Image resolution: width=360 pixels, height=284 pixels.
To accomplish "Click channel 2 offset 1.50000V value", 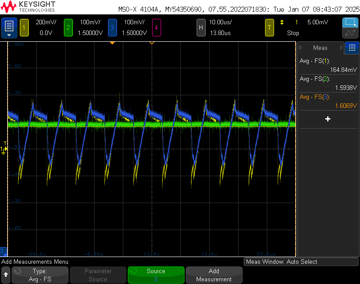I will point(90,33).
